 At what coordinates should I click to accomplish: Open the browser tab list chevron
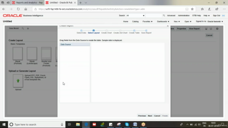coord(86,2)
